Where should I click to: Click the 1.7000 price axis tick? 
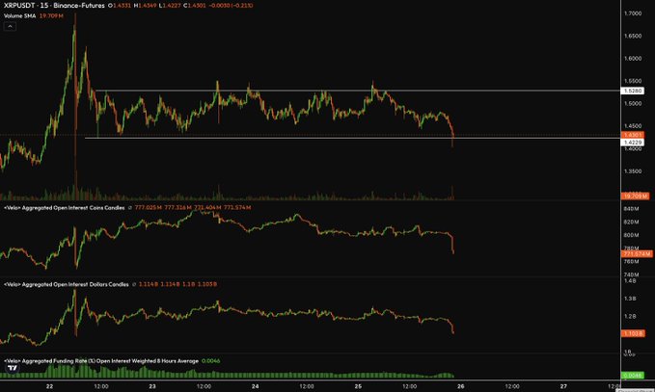coord(633,13)
